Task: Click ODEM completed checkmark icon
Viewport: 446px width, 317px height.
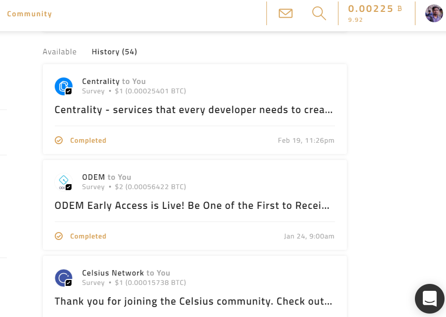Action: pos(59,237)
